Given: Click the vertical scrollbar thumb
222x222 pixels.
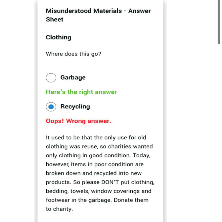Looking at the screenshot, I should coord(219,22).
